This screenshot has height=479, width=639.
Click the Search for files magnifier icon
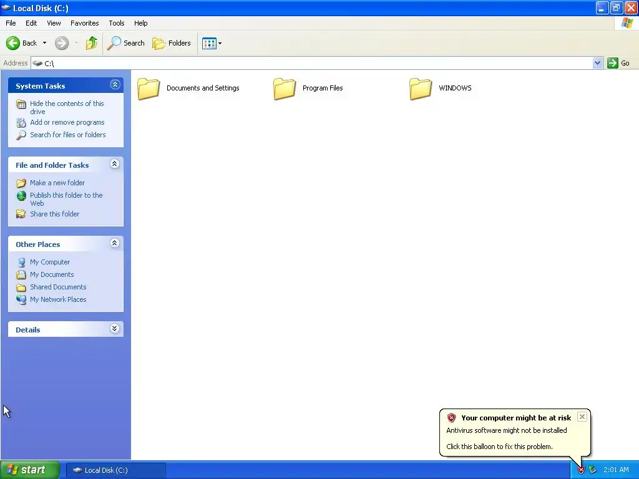(21, 135)
